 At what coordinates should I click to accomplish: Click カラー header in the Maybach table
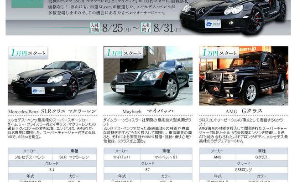[166, 176]
